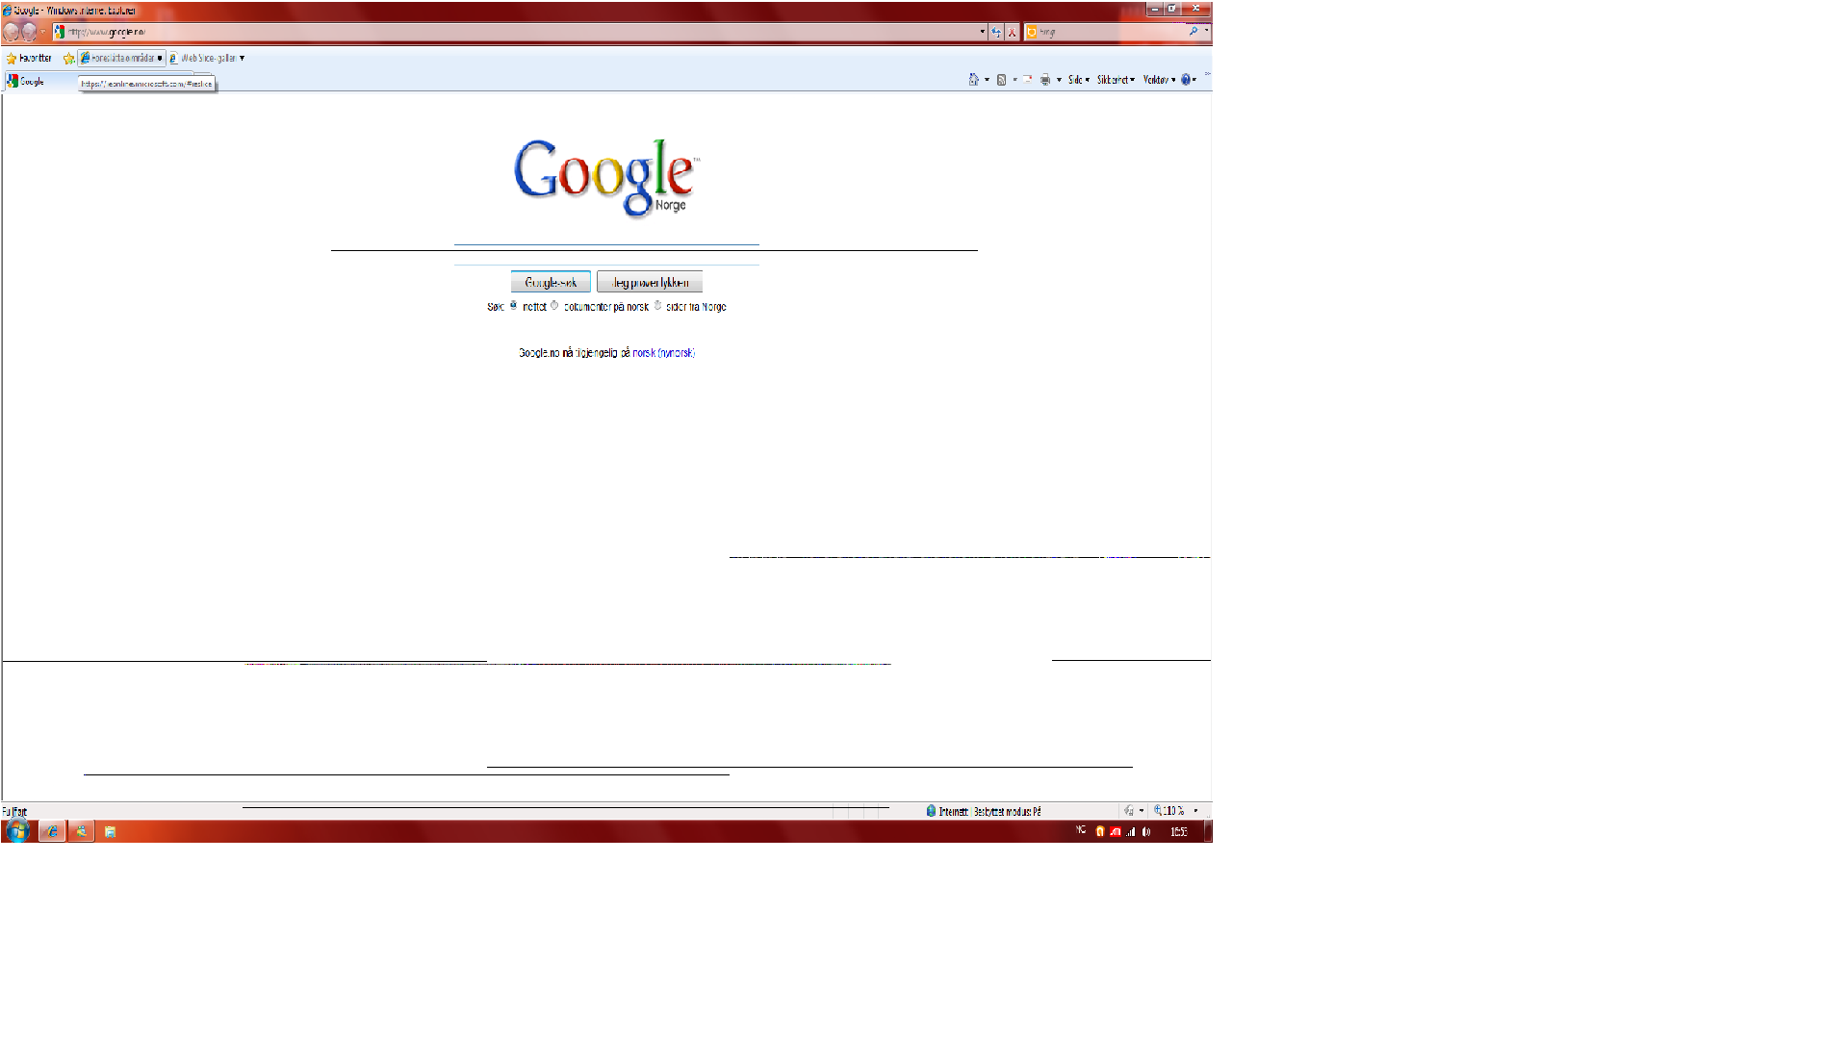Select the Google browser tab
The image size is (1848, 1039).
click(x=38, y=82)
